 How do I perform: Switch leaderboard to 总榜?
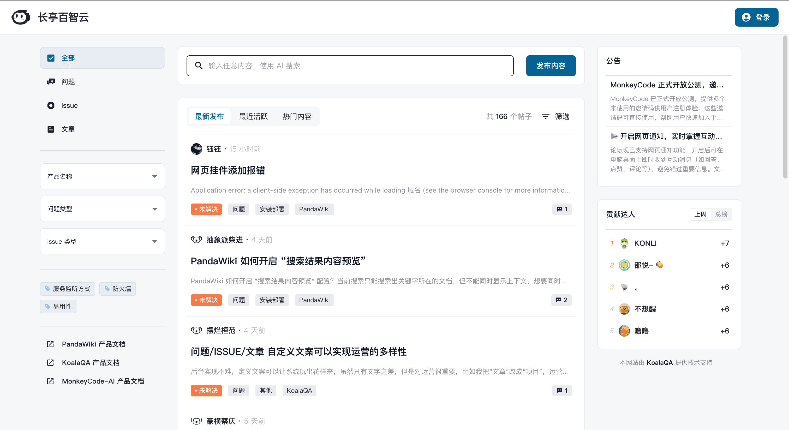(x=721, y=214)
